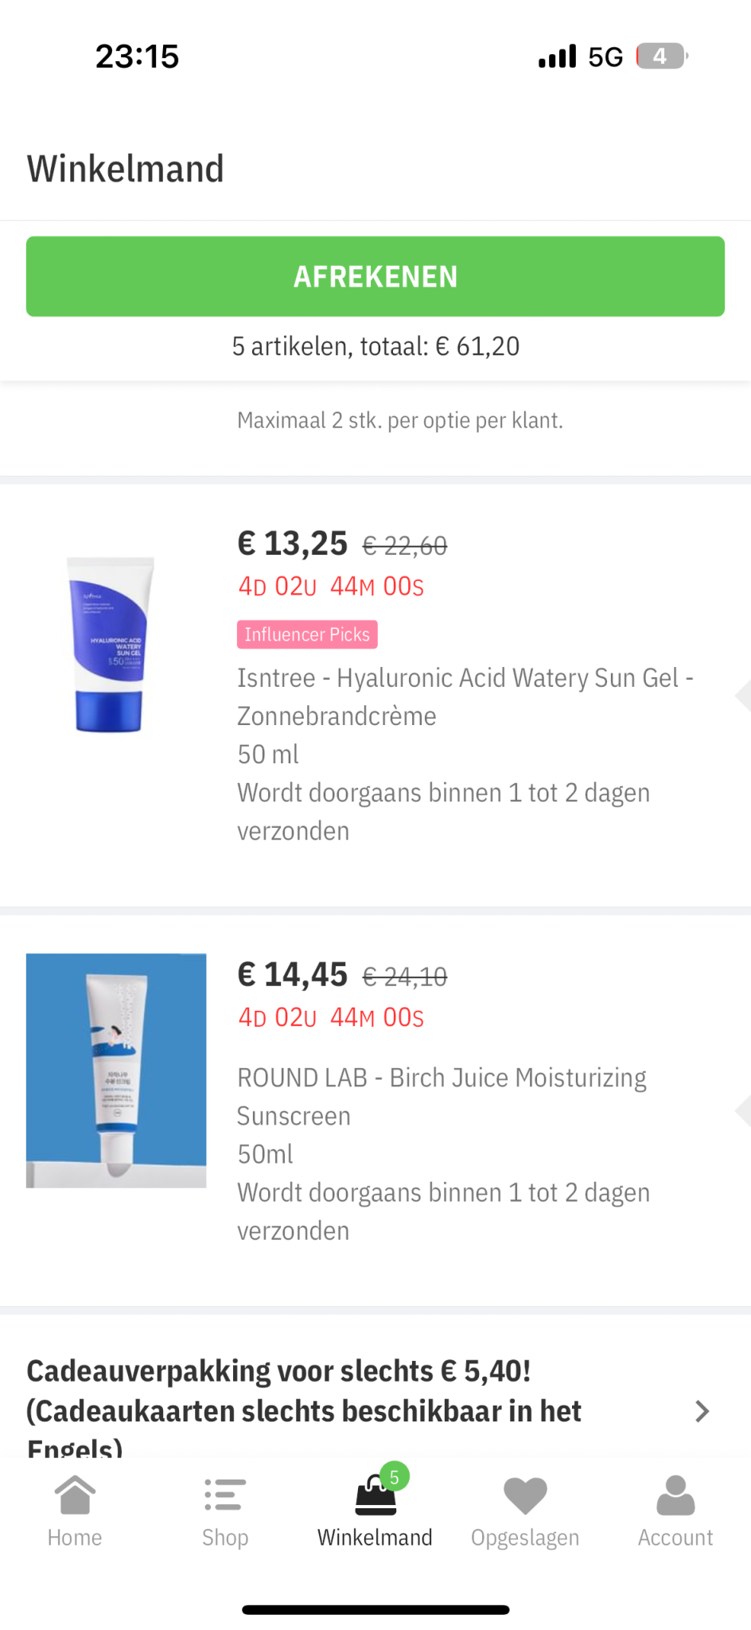Image resolution: width=751 pixels, height=1630 pixels.
Task: Open ROUND LAB Birch Juice Moisturizing Sunscreen title
Action: pos(442,1096)
